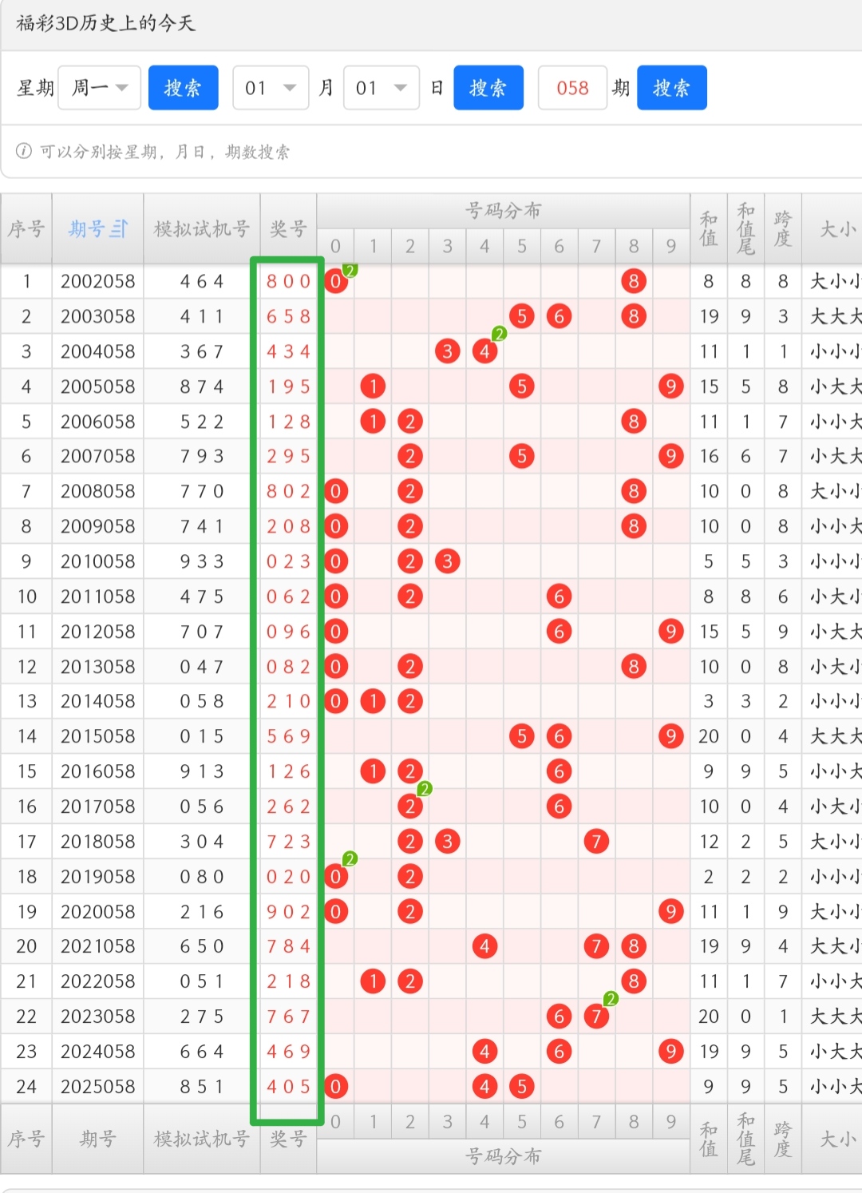Viewport: 862px width, 1193px height.
Task: Expand the day dropdown before 日
Action: click(x=382, y=88)
